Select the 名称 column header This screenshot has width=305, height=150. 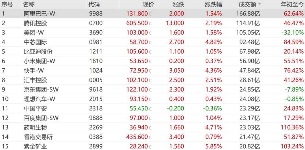29,4
